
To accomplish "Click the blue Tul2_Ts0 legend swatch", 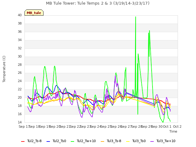I will 48,141.
